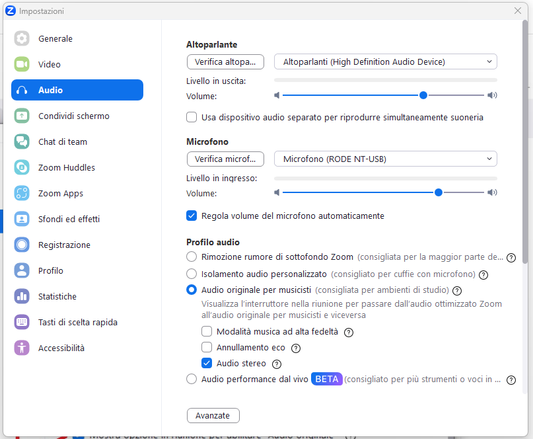Click the vertical scrollbar of the settings panel
The height and width of the screenshot is (439, 533).
pos(525,142)
